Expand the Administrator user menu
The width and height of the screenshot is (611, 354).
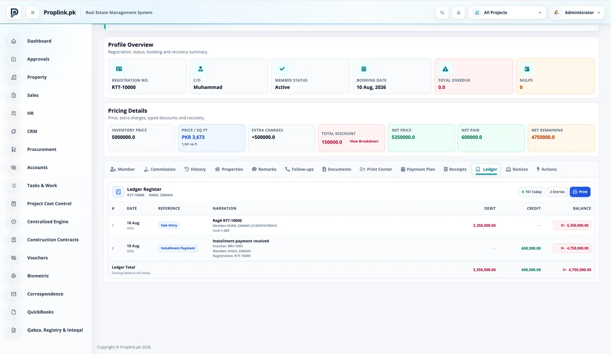[577, 13]
